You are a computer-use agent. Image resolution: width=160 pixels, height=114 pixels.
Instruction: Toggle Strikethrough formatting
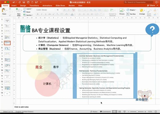click(x=50, y=14)
